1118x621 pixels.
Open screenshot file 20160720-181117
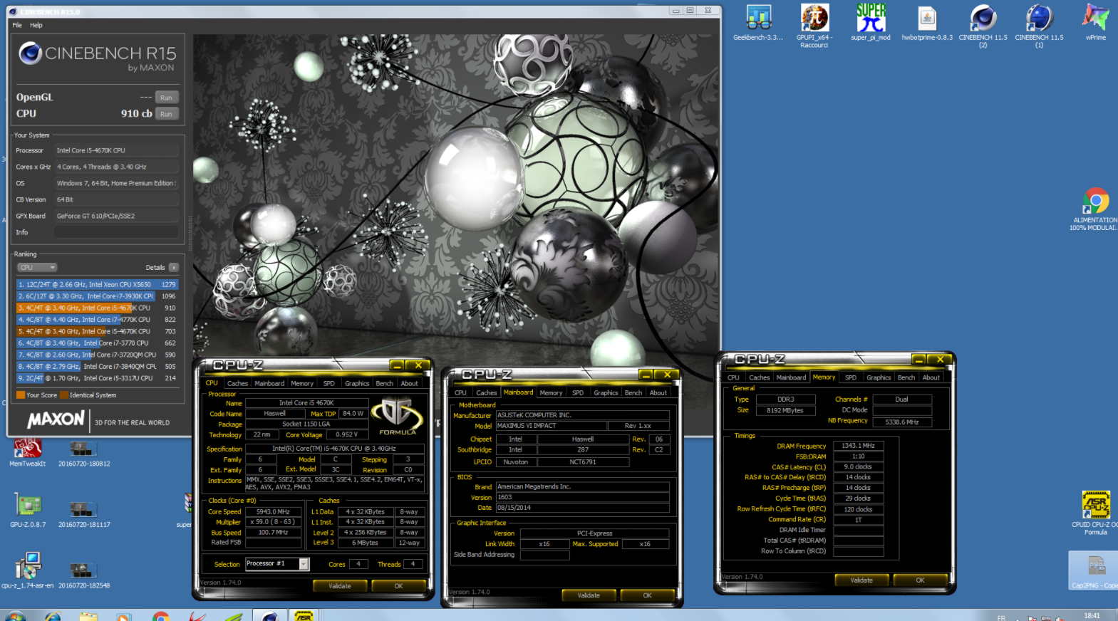click(x=84, y=514)
